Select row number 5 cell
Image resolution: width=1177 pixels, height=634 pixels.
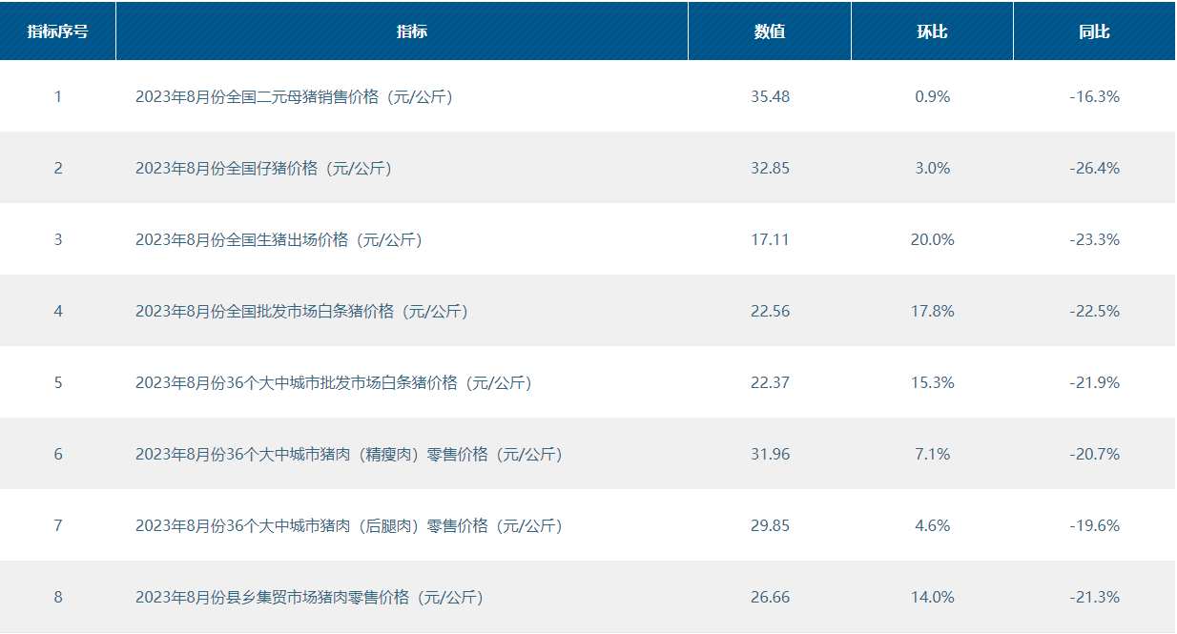pyautogui.click(x=58, y=382)
